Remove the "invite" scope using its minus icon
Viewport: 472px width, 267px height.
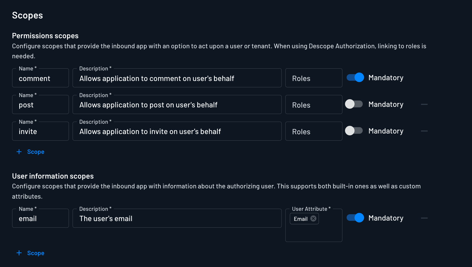[424, 131]
